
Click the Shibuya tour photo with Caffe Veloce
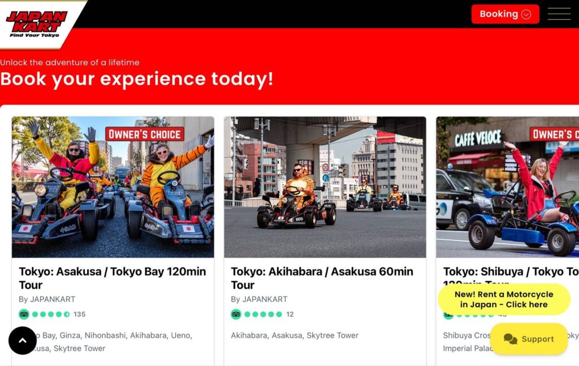tap(507, 187)
